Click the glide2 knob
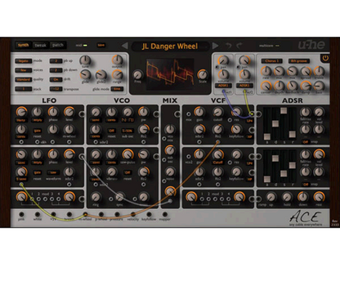 point(101,74)
